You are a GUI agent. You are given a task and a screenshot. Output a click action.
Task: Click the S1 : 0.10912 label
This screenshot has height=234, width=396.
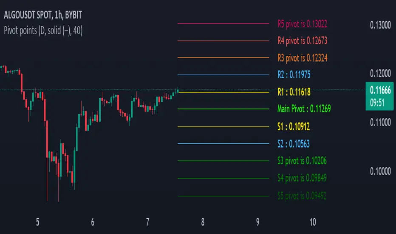(294, 127)
